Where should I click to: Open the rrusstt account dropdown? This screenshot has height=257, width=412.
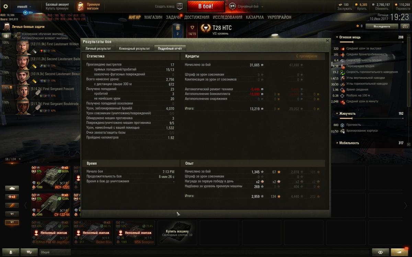(x=24, y=7)
